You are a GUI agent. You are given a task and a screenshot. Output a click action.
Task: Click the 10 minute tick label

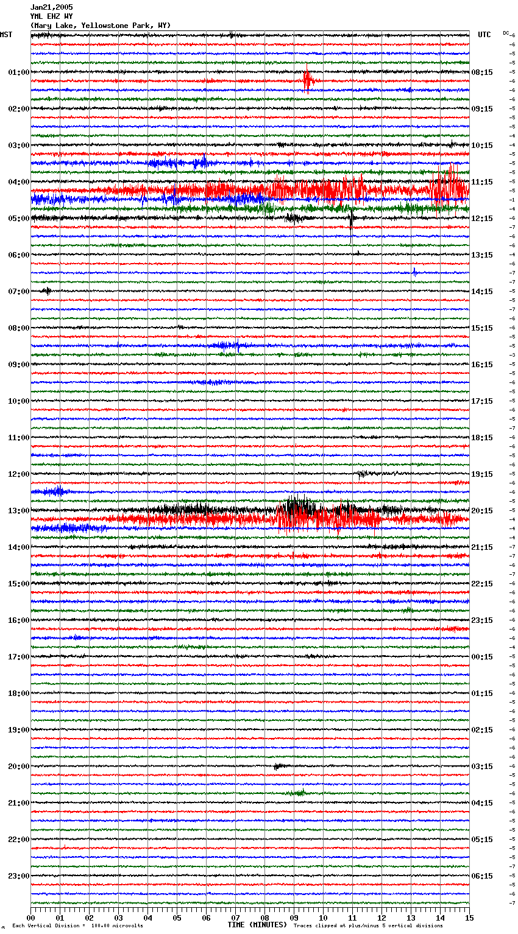click(324, 918)
